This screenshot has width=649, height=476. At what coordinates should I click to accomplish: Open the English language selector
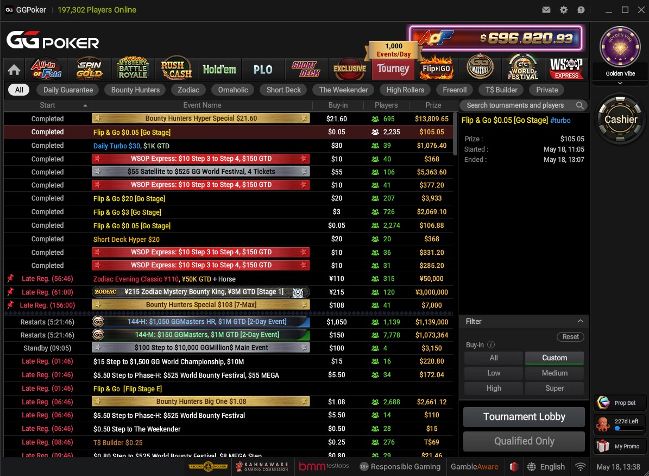pos(546,467)
